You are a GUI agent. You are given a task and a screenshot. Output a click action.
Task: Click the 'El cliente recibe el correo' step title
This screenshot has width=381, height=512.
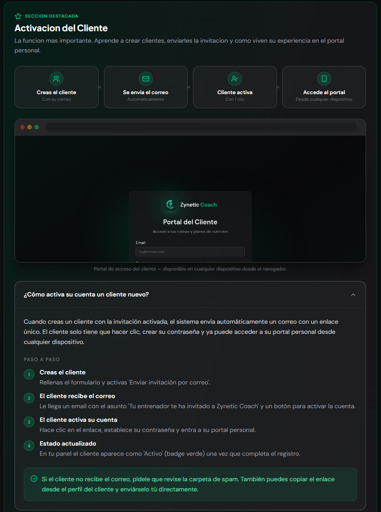tap(77, 396)
